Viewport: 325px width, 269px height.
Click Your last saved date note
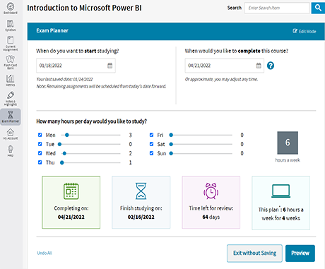(64, 79)
